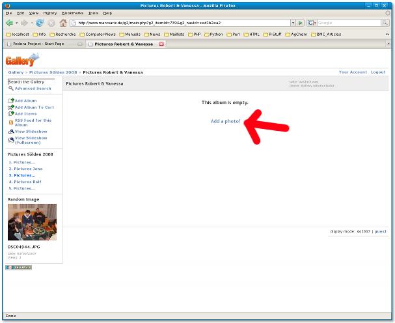The image size is (395, 323).
Task: Click the reload page icon
Action: [40, 23]
